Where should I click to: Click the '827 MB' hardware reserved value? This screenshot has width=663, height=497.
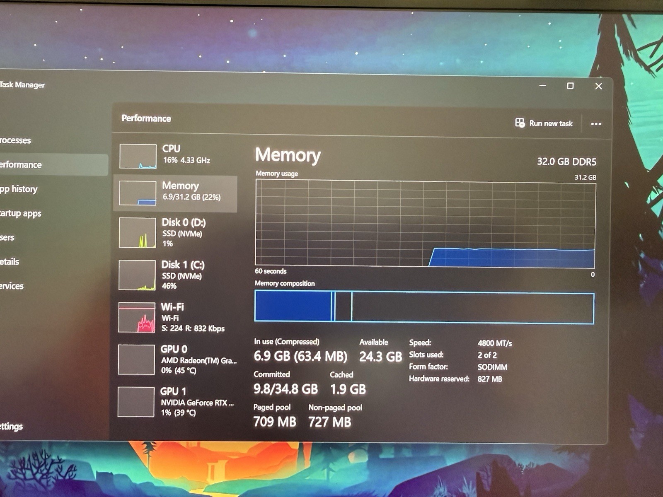click(490, 379)
